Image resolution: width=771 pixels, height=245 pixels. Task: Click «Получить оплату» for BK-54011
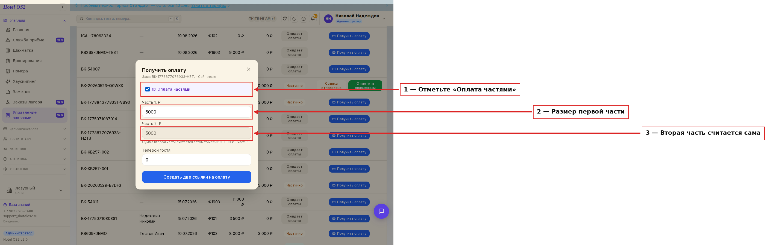tap(349, 202)
